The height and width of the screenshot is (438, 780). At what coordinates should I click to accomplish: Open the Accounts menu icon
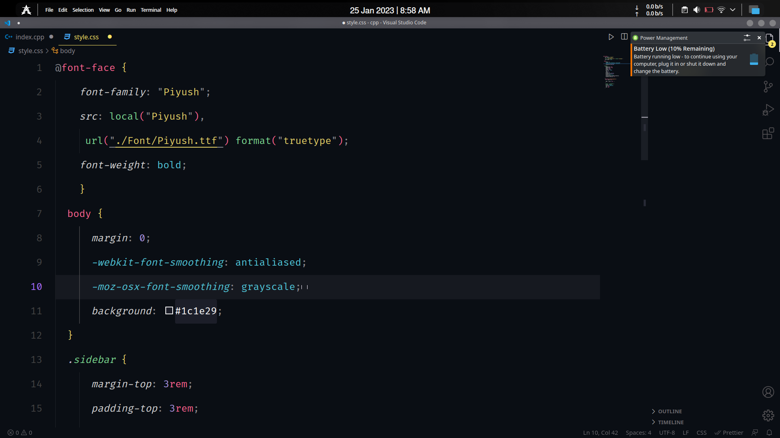coord(768,392)
